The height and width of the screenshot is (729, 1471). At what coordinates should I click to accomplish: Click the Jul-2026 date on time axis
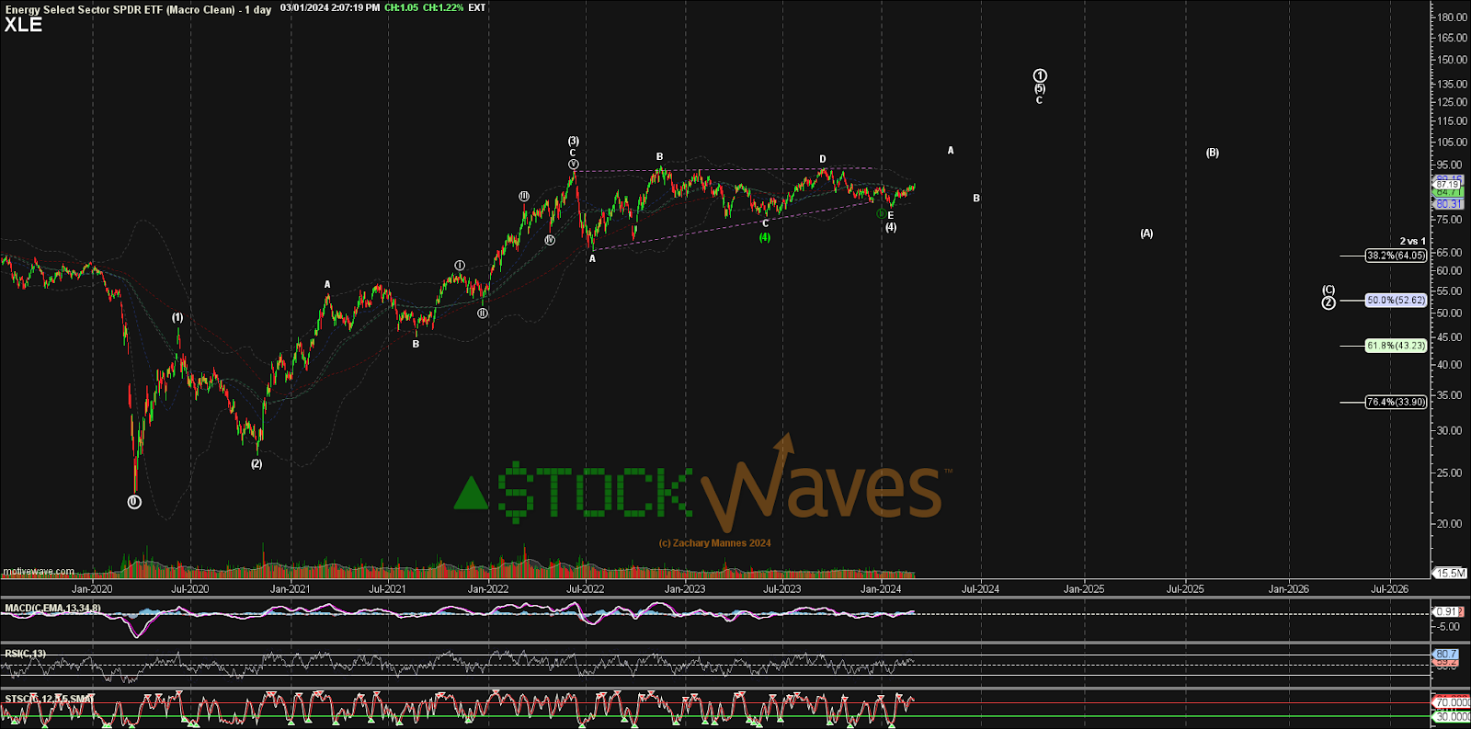pos(1389,589)
